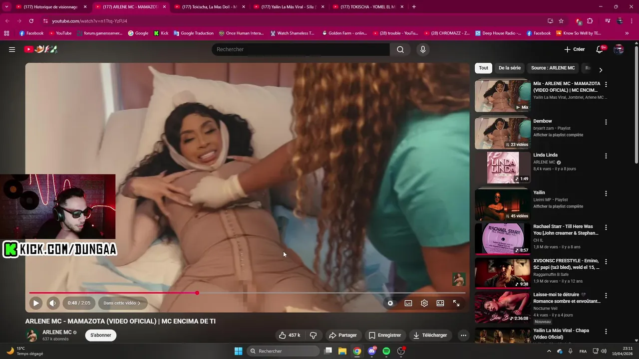Click the Partager button
The width and height of the screenshot is (639, 359).
pyautogui.click(x=343, y=335)
